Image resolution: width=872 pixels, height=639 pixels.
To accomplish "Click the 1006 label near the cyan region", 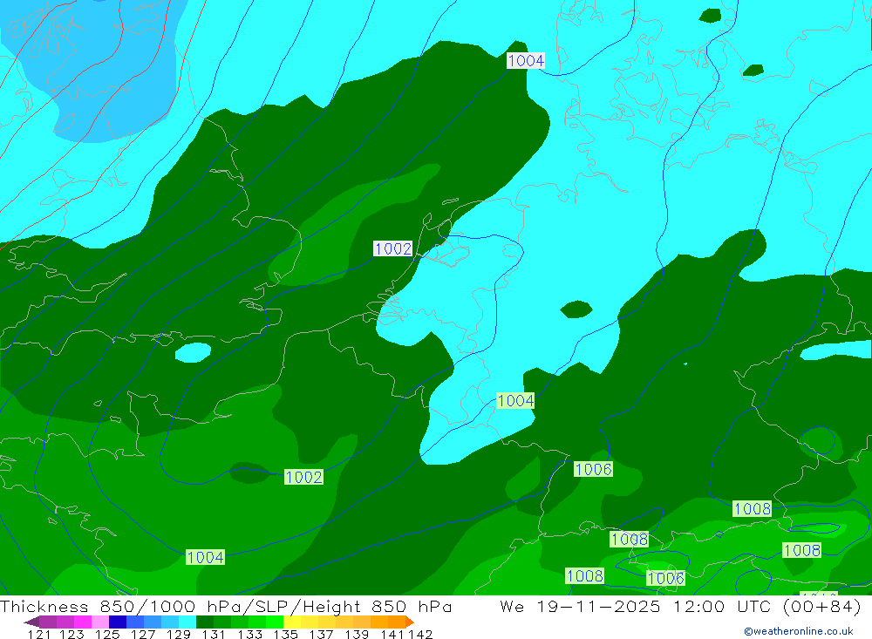I will [593, 469].
